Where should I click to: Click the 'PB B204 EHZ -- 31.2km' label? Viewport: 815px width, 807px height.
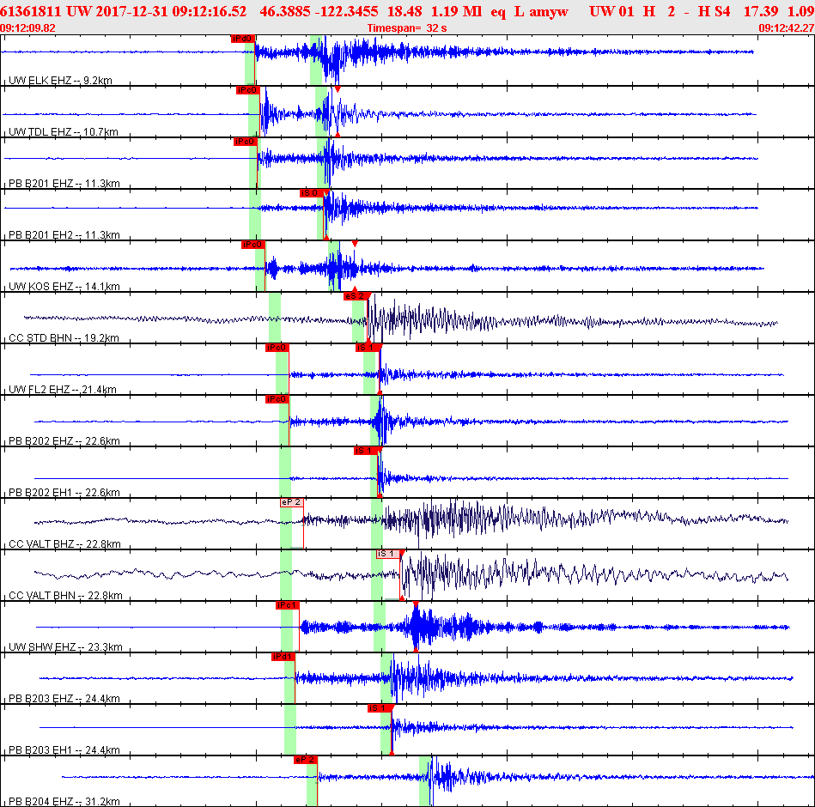pos(64,801)
